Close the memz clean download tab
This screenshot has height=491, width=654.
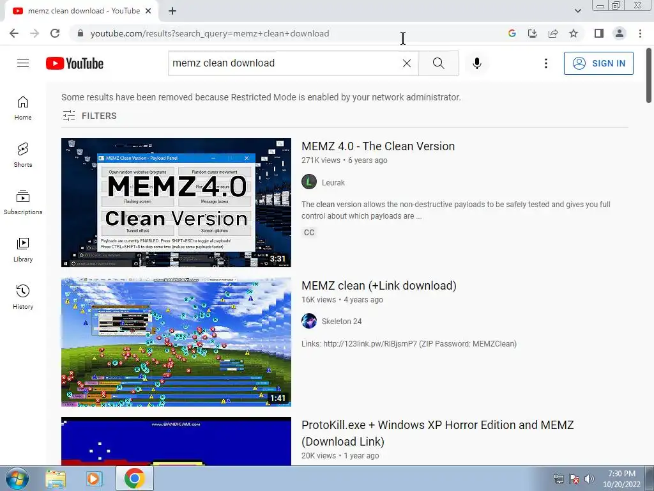click(x=148, y=11)
